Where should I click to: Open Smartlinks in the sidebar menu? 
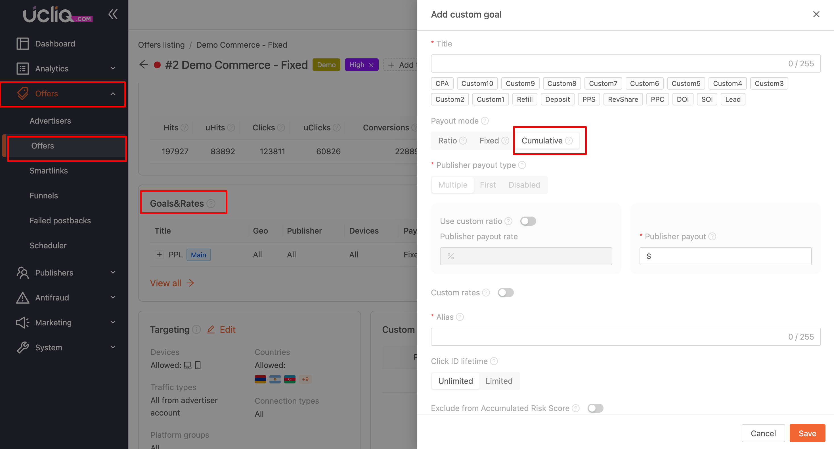pyautogui.click(x=49, y=171)
